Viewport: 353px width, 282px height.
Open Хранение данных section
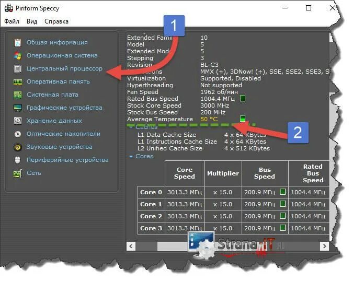54,121
